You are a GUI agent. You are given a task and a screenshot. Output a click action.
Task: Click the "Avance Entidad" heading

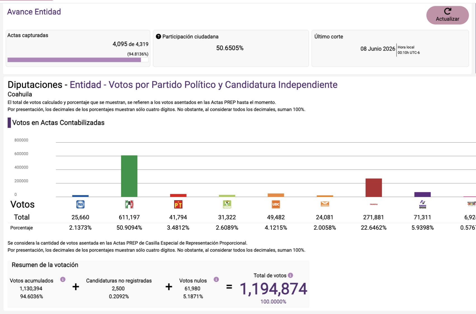tap(34, 12)
